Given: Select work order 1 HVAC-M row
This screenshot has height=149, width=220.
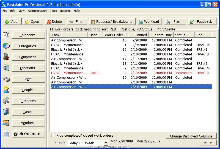Looking at the screenshot, I should pyautogui.click(x=131, y=45).
